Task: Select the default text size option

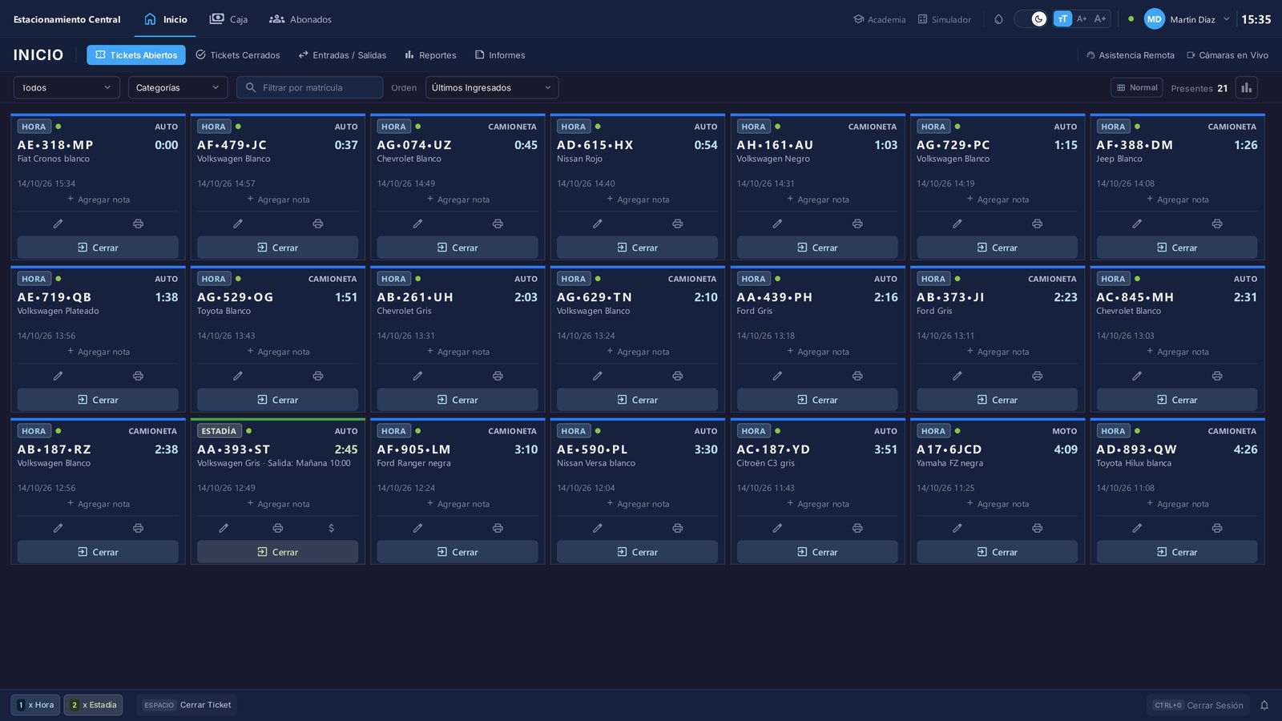Action: pos(1062,19)
